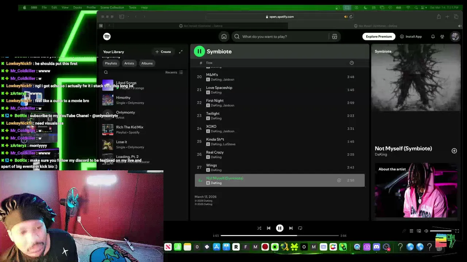Expand Your Library panel
The image size is (467, 262).
pos(181,52)
